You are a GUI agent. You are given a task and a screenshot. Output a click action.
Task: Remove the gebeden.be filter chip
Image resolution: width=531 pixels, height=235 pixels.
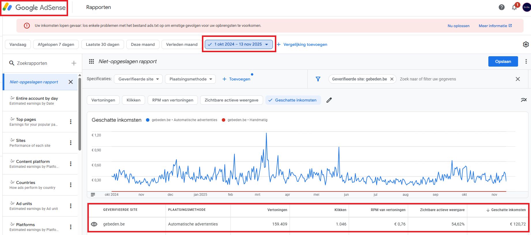coord(392,79)
